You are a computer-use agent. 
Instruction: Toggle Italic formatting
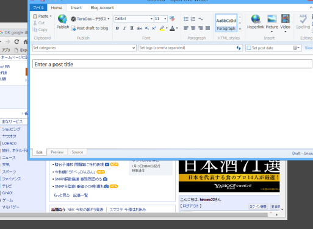(x=124, y=28)
